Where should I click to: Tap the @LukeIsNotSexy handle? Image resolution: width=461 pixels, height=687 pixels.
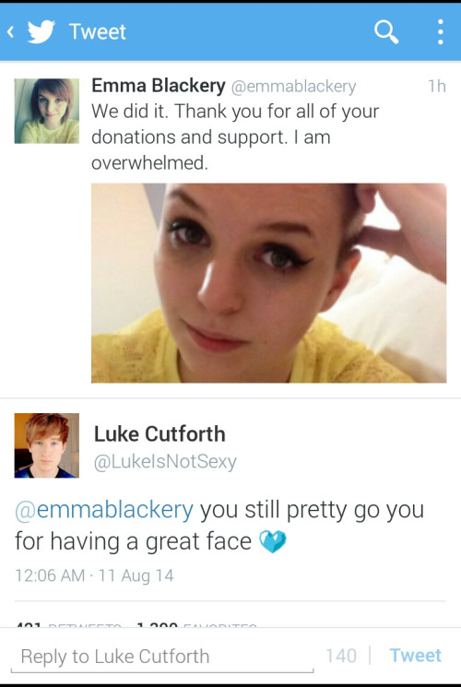[x=165, y=461]
